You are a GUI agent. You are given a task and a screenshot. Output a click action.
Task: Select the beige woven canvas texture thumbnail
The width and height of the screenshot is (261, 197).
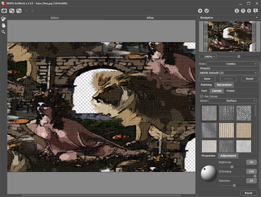[227, 130]
